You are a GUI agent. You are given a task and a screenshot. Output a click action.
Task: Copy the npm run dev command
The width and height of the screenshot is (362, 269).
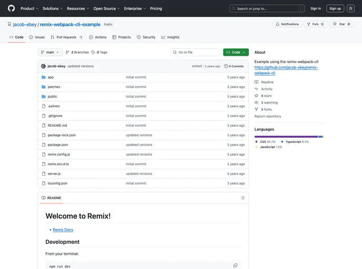pyautogui.click(x=235, y=265)
